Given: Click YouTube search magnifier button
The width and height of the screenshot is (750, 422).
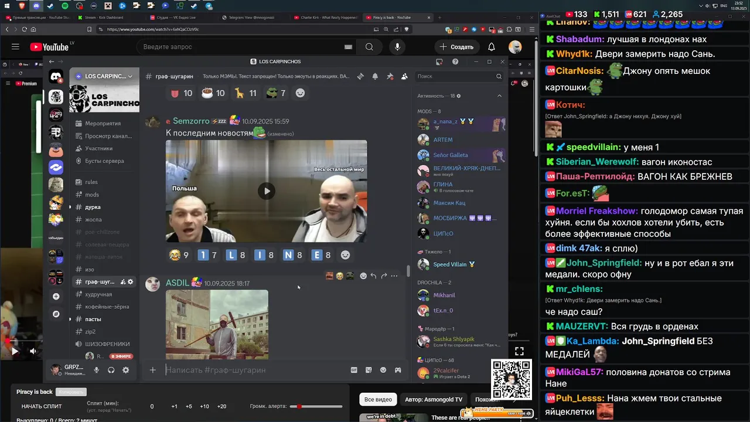Looking at the screenshot, I should click(x=369, y=47).
